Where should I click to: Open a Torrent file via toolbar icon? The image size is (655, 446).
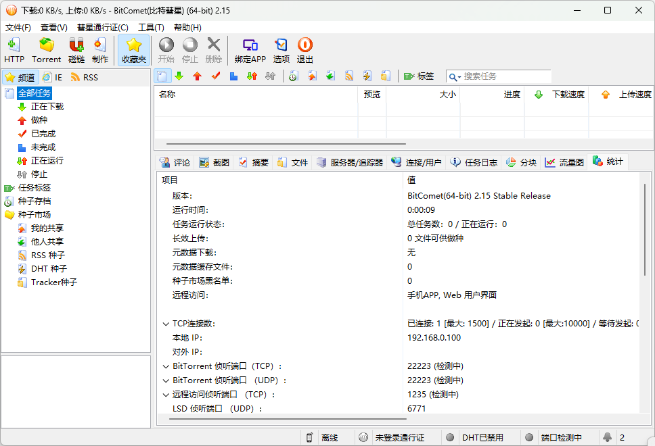(47, 50)
